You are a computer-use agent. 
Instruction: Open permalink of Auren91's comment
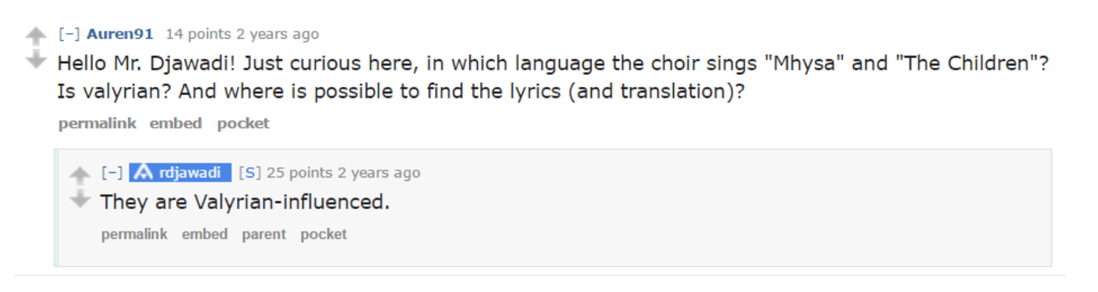(97, 123)
